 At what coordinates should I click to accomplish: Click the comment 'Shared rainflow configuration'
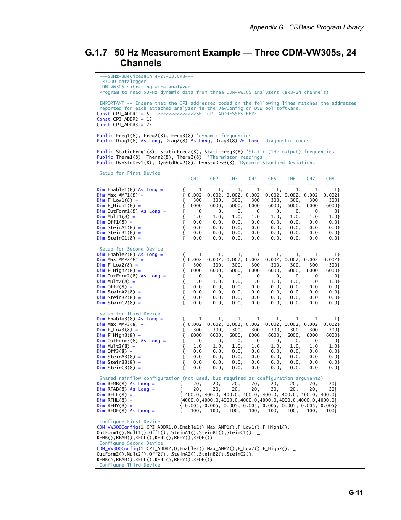pos(210,379)
